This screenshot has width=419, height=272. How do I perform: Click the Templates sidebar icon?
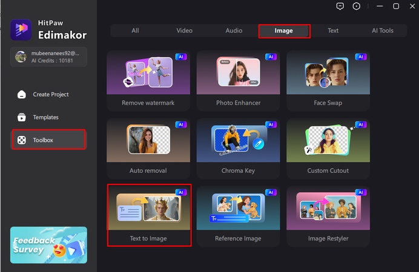pyautogui.click(x=22, y=117)
